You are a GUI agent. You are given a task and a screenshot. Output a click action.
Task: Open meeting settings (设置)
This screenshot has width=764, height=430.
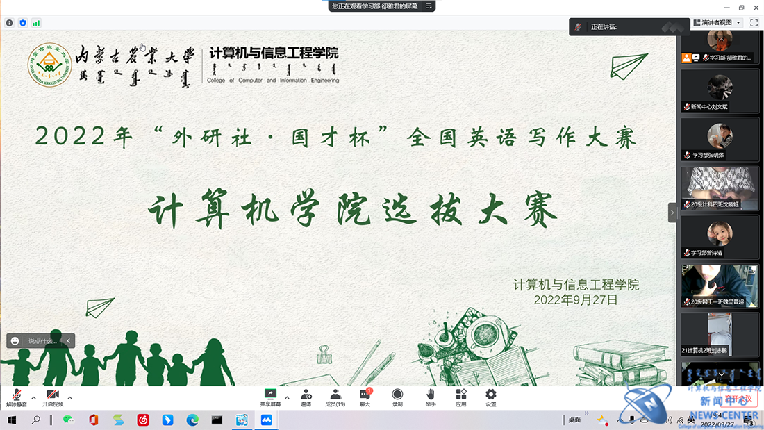point(491,397)
